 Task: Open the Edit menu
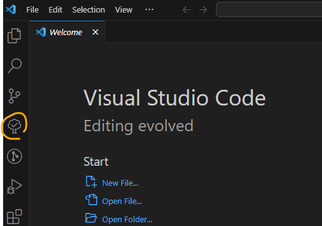[x=55, y=9]
